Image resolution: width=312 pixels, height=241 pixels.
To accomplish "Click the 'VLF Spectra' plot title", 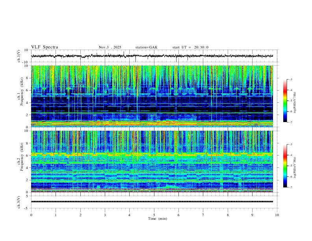I will pos(45,47).
